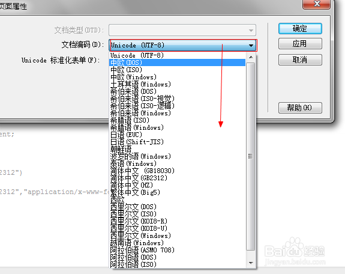The image size is (345, 274).
Task: Choose 简体中文(GB2312) encoding
Action: pos(178,178)
